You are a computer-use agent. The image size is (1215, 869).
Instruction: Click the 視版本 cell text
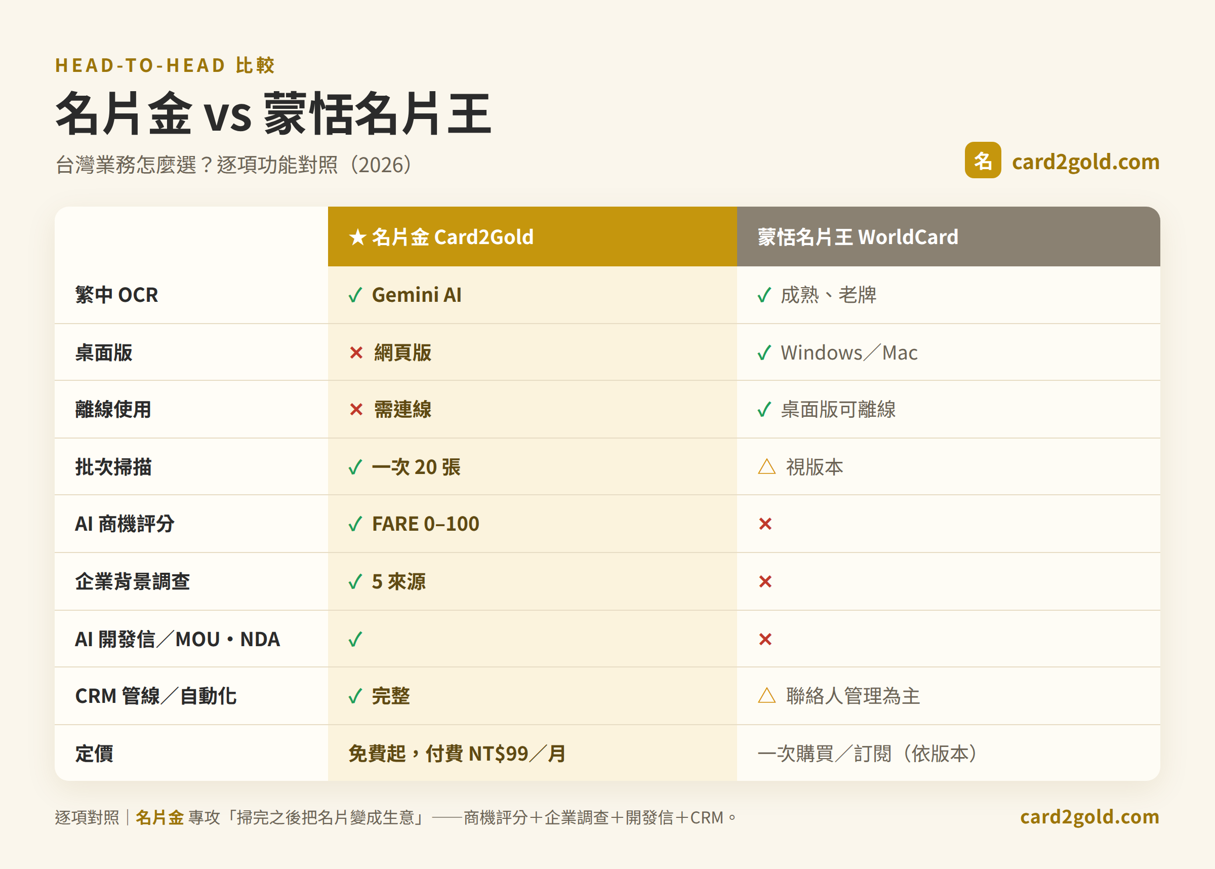click(815, 467)
